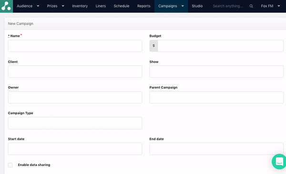
Task: Enable the data sharing checkbox
Action: [10, 165]
